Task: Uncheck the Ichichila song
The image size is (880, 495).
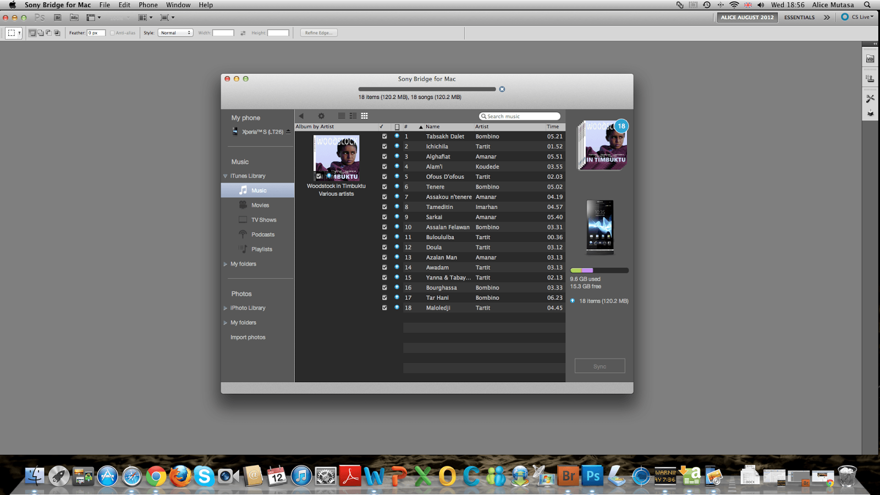Action: pyautogui.click(x=384, y=146)
